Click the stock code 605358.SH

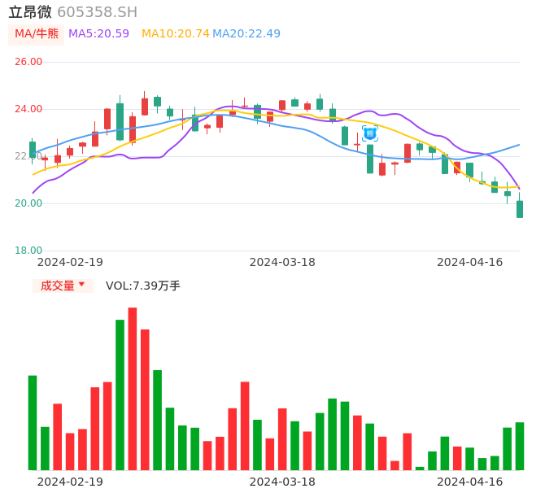point(98,12)
